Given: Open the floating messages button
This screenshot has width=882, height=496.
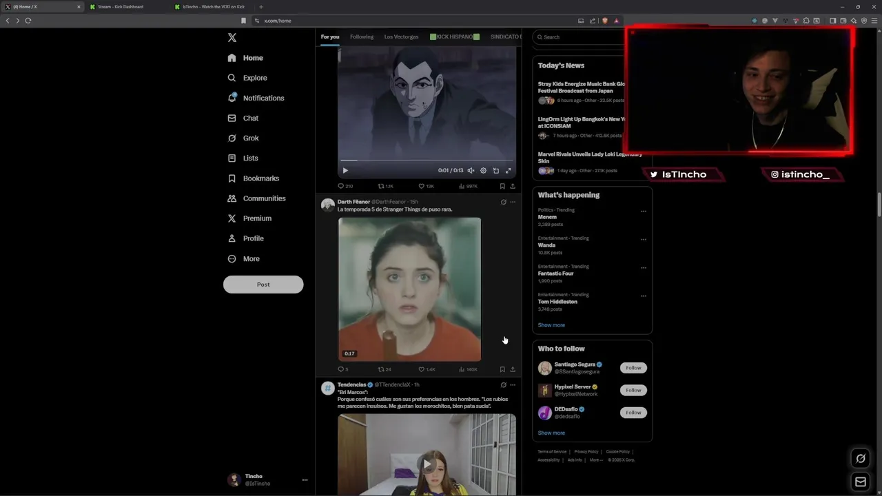Looking at the screenshot, I should pos(861,482).
